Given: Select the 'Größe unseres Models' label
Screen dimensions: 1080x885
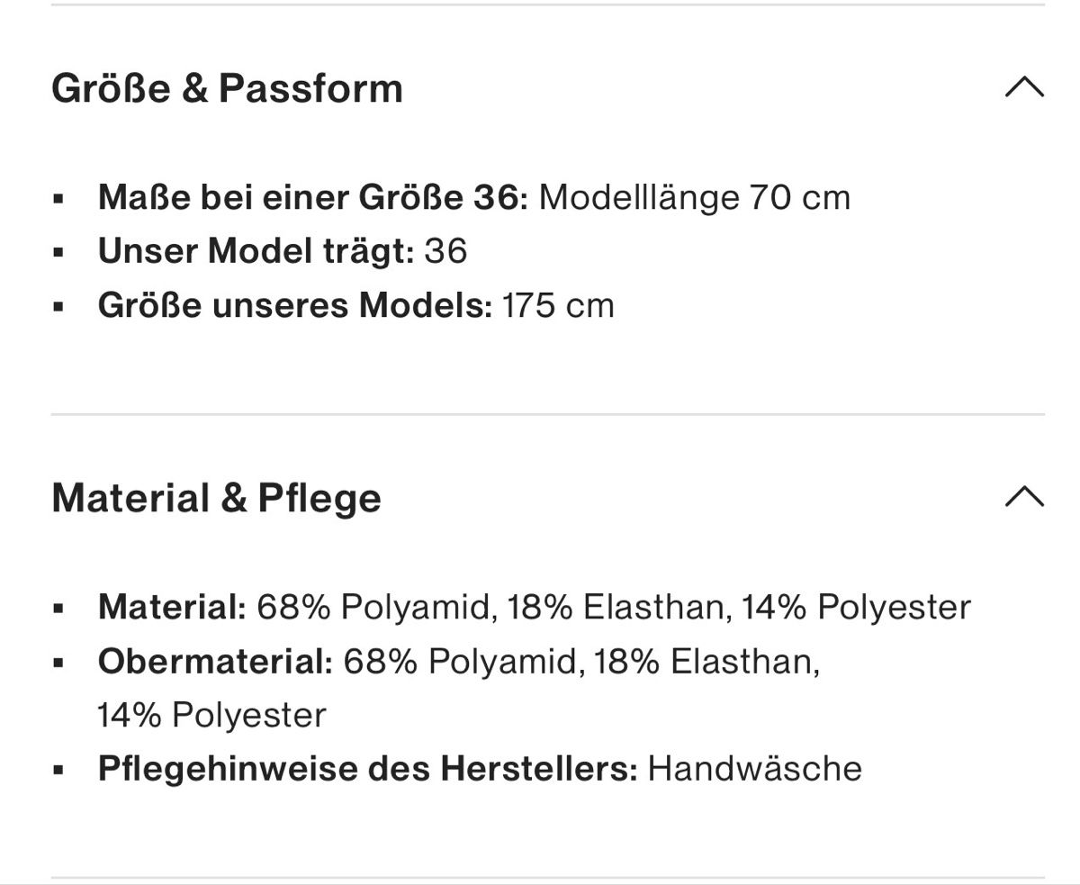Looking at the screenshot, I should click(295, 305).
